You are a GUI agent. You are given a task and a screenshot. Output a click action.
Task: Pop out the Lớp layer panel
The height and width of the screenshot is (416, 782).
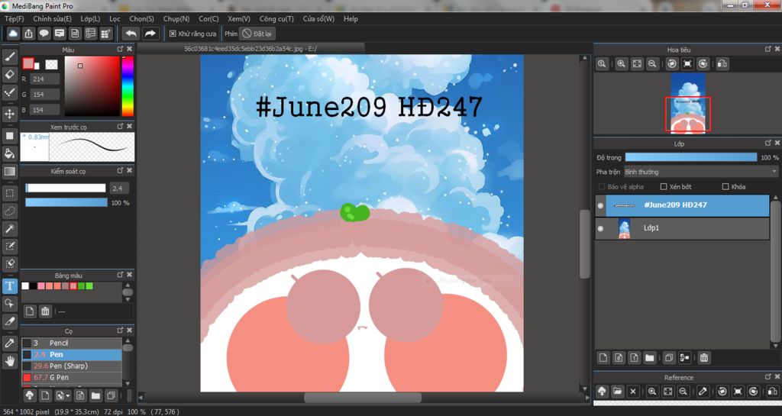[x=768, y=143]
